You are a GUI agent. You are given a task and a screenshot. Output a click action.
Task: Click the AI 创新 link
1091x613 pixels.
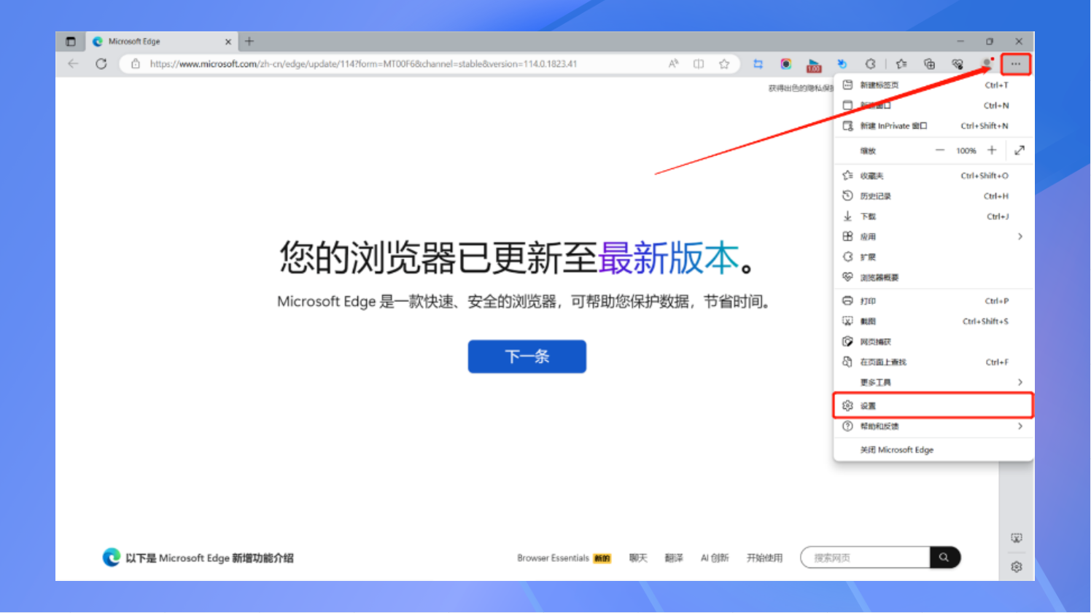pyautogui.click(x=715, y=558)
